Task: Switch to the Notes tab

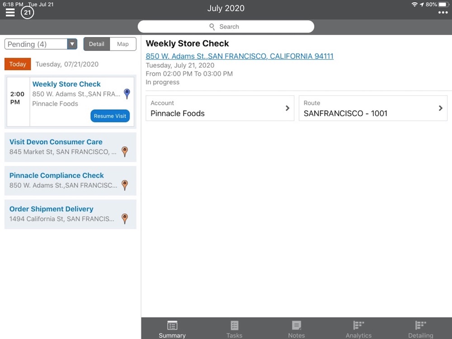Action: click(297, 329)
